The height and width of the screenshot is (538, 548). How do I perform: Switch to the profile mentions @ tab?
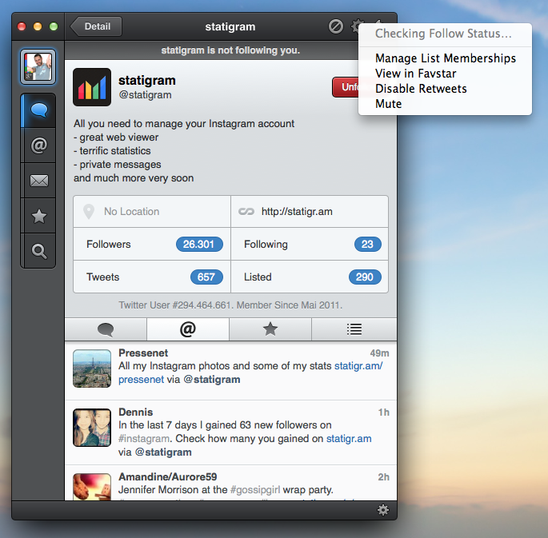tap(188, 329)
